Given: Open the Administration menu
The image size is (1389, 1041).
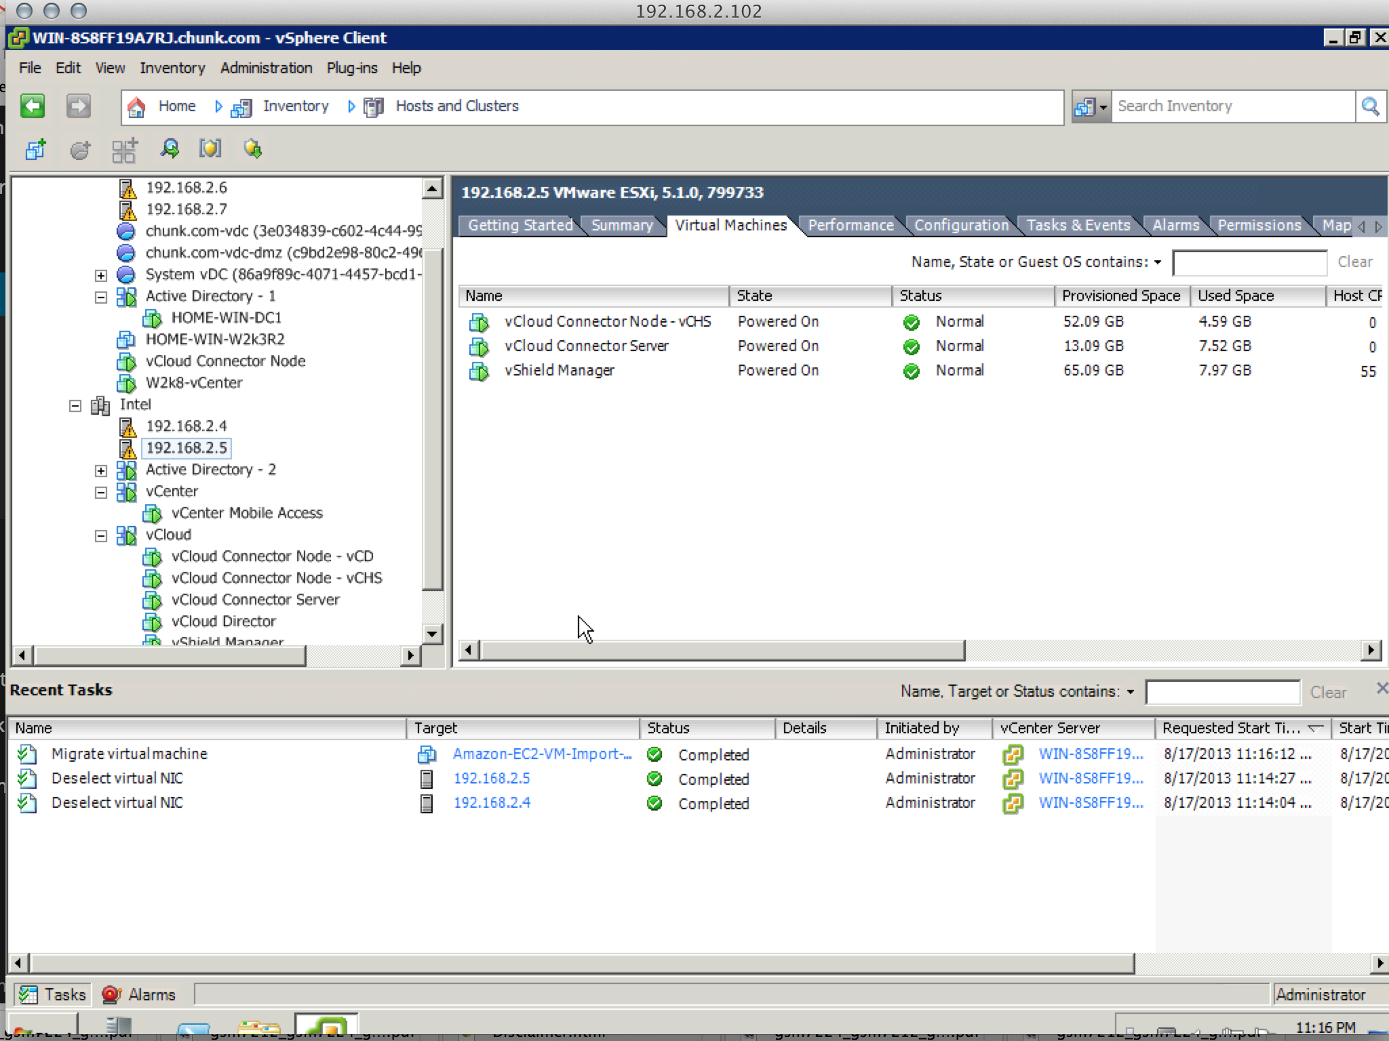Looking at the screenshot, I should tap(266, 68).
